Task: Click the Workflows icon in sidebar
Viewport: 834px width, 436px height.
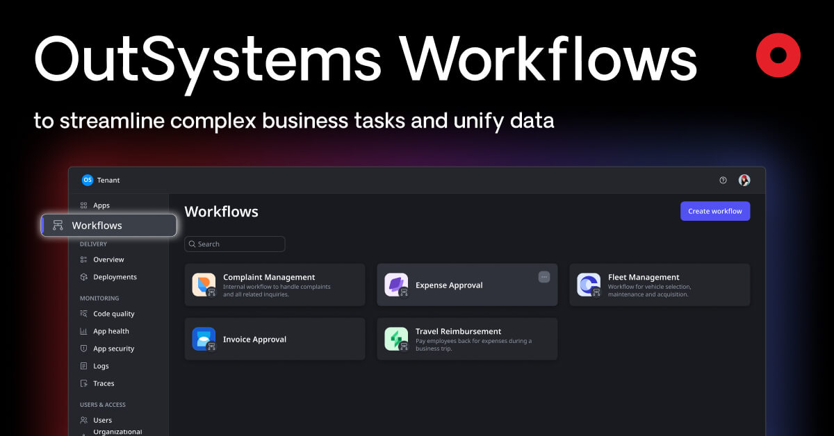Action: tap(58, 225)
